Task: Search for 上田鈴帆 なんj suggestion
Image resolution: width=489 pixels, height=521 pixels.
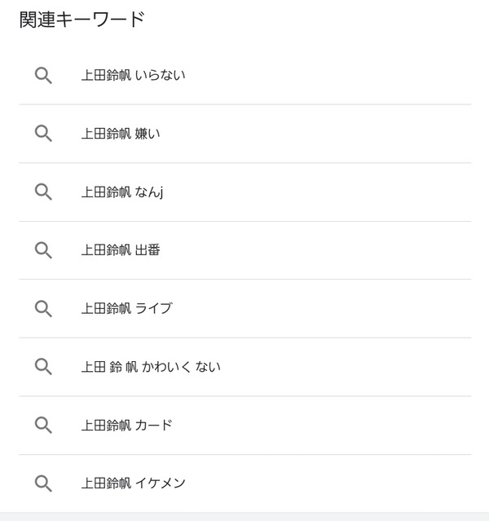Action: coord(122,192)
